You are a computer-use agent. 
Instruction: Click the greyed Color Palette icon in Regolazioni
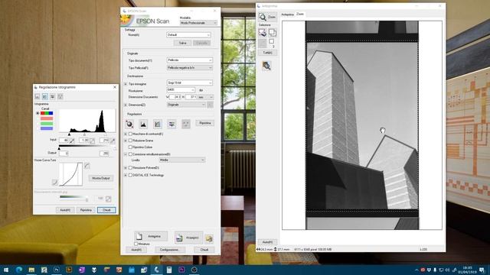186,124
